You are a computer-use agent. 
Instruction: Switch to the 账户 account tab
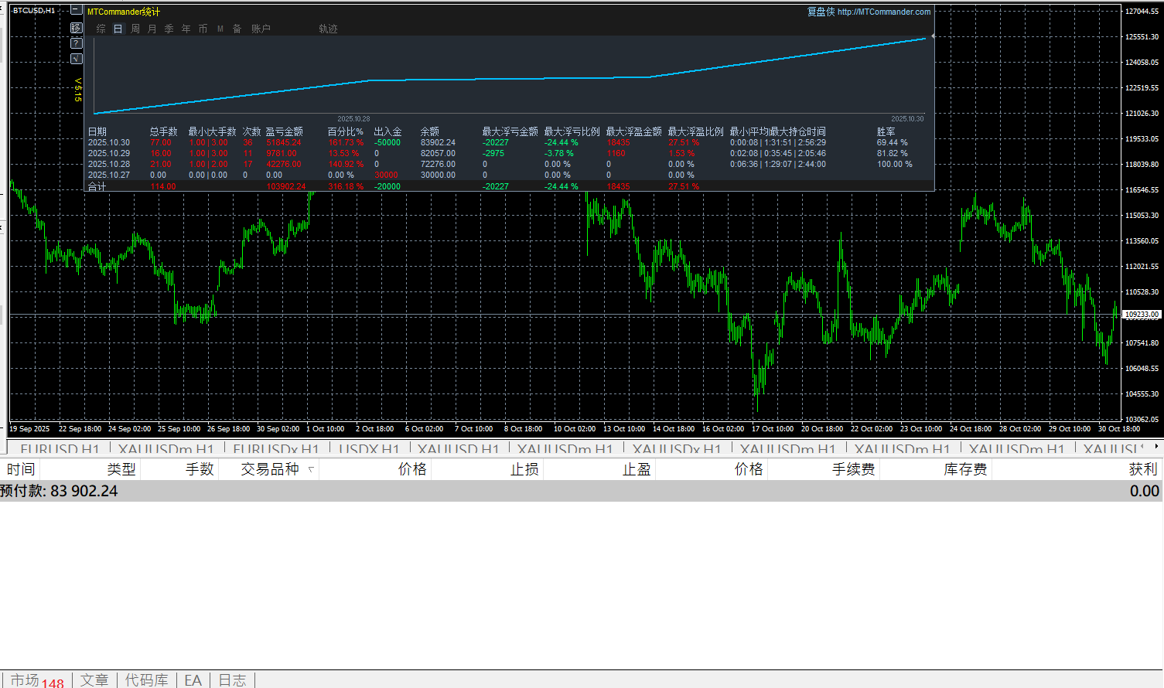pyautogui.click(x=261, y=29)
